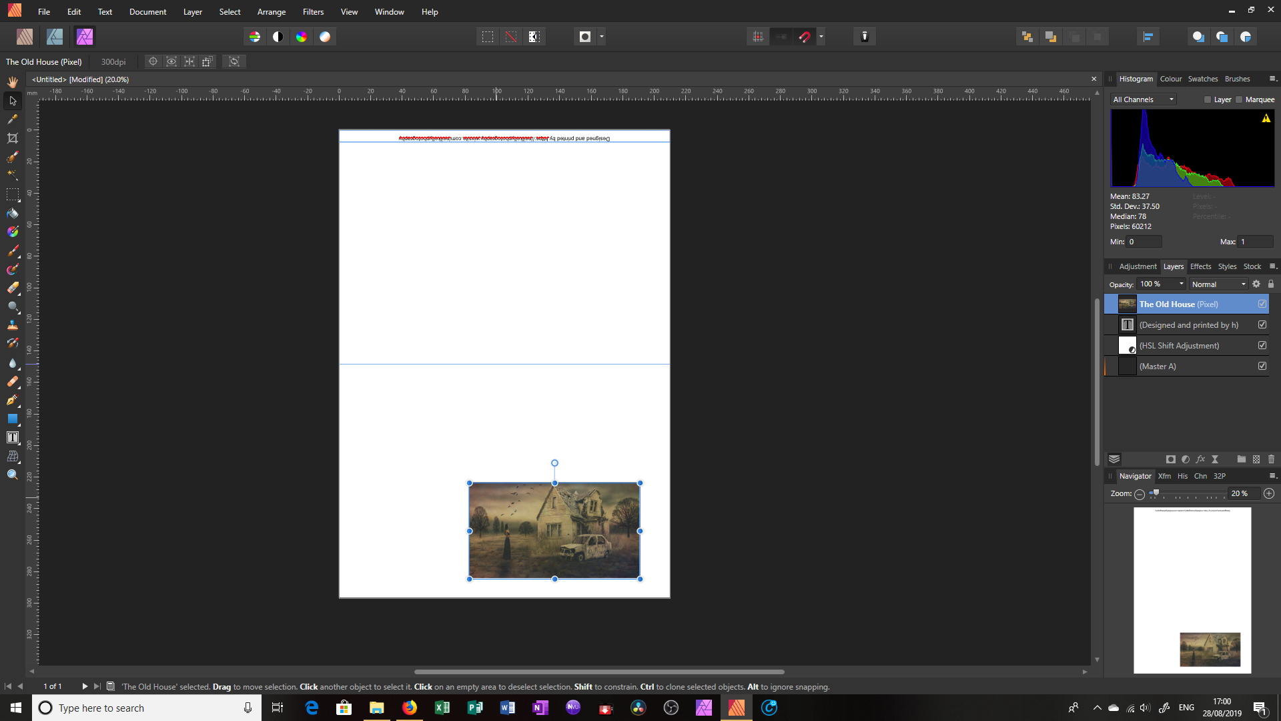This screenshot has height=721, width=1281.
Task: Open layer effects fx icon
Action: [1200, 459]
